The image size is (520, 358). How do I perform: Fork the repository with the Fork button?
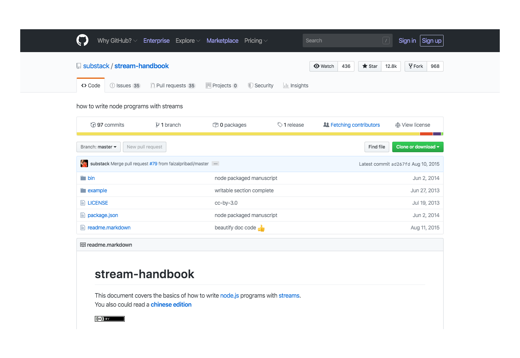(x=416, y=66)
